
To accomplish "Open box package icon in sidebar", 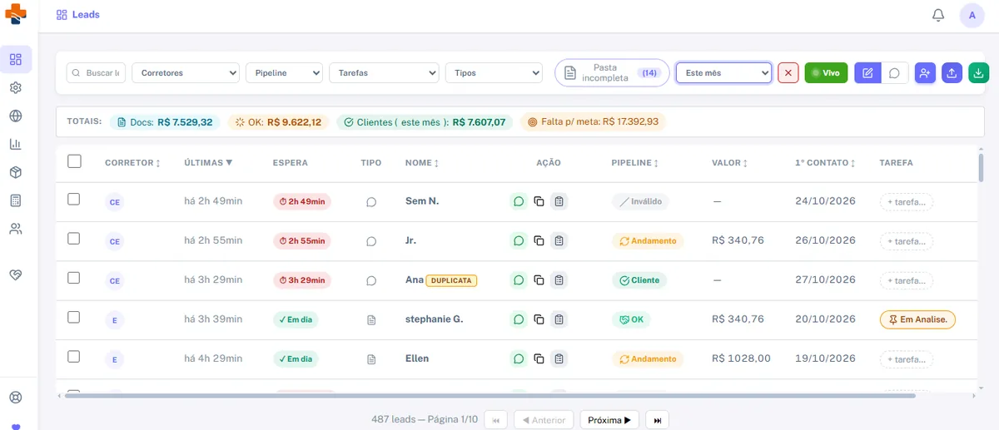I will (x=16, y=172).
